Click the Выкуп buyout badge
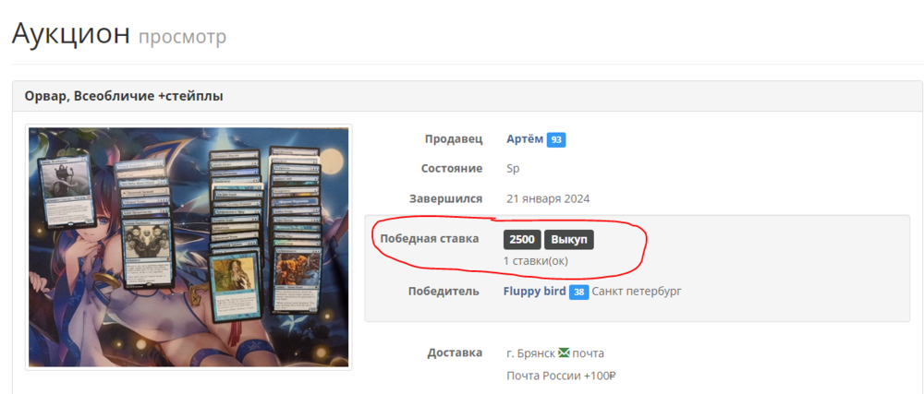The height and width of the screenshot is (394, 924). pos(568,240)
